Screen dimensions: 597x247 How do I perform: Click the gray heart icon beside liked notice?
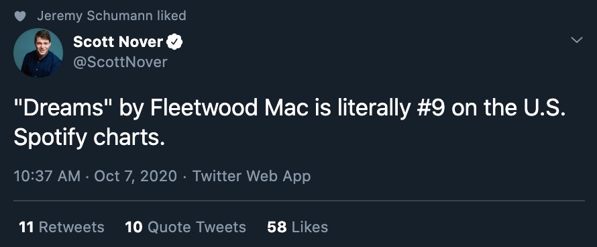coord(20,16)
